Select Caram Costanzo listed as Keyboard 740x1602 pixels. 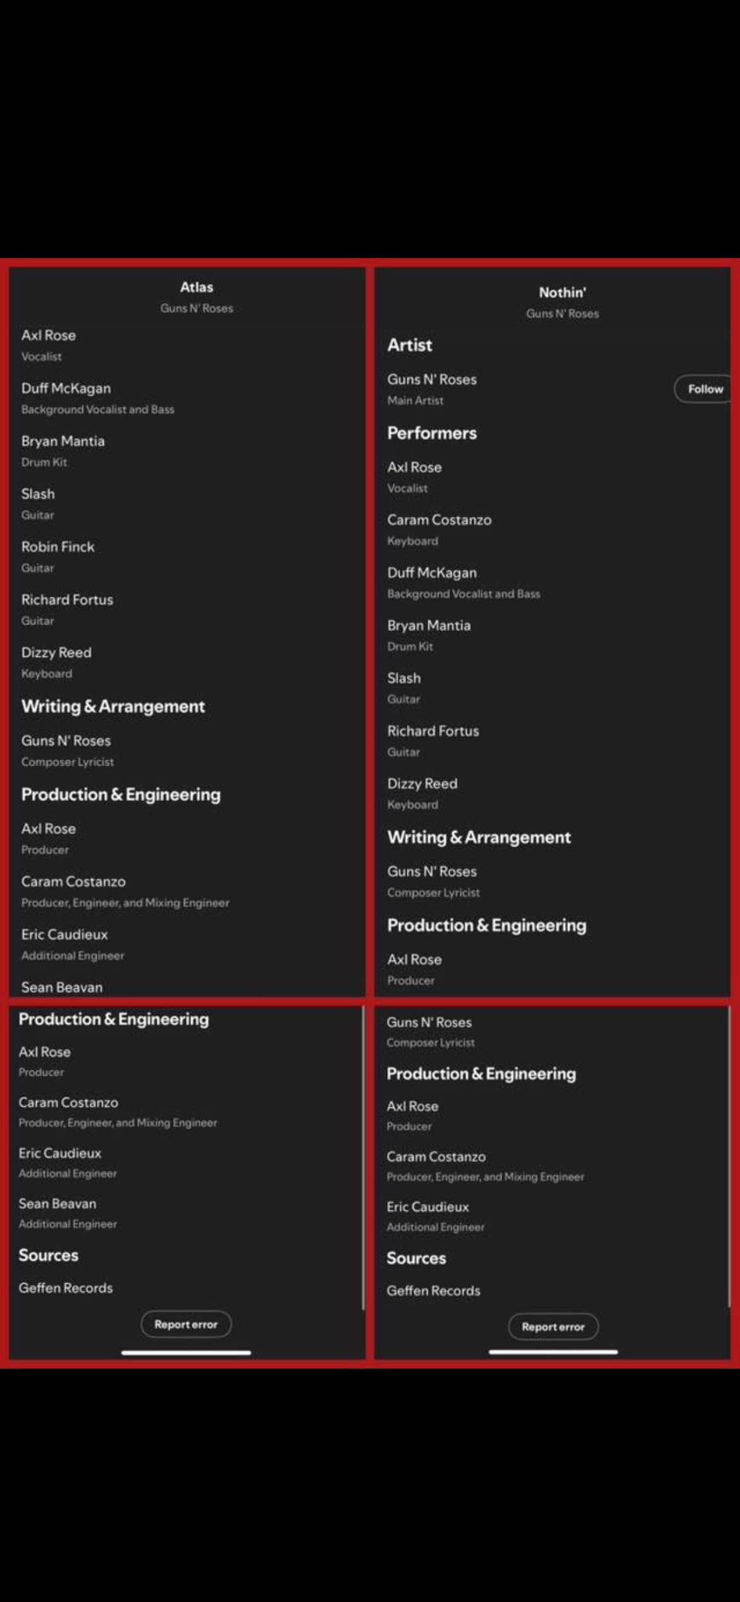(x=439, y=520)
